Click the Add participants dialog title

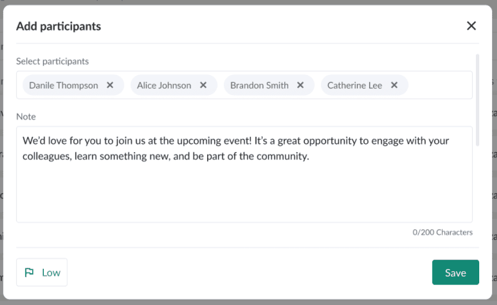click(58, 26)
